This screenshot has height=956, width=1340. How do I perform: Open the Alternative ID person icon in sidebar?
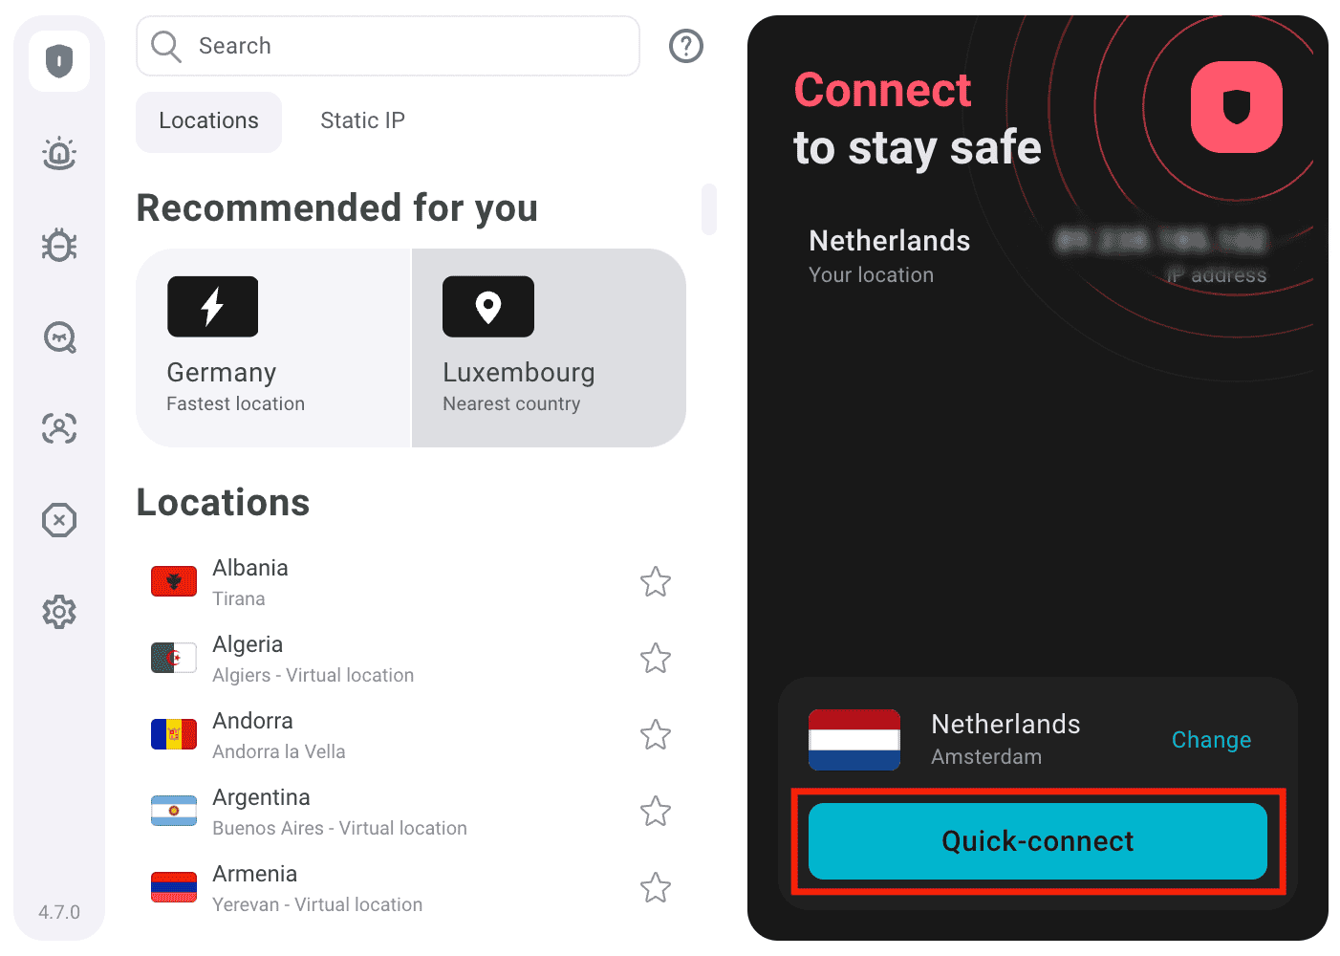(x=59, y=428)
